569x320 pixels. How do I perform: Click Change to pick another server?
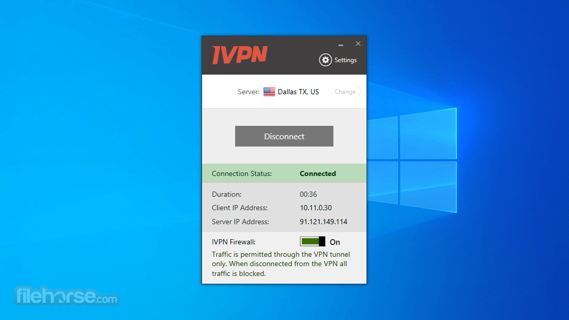pos(345,92)
